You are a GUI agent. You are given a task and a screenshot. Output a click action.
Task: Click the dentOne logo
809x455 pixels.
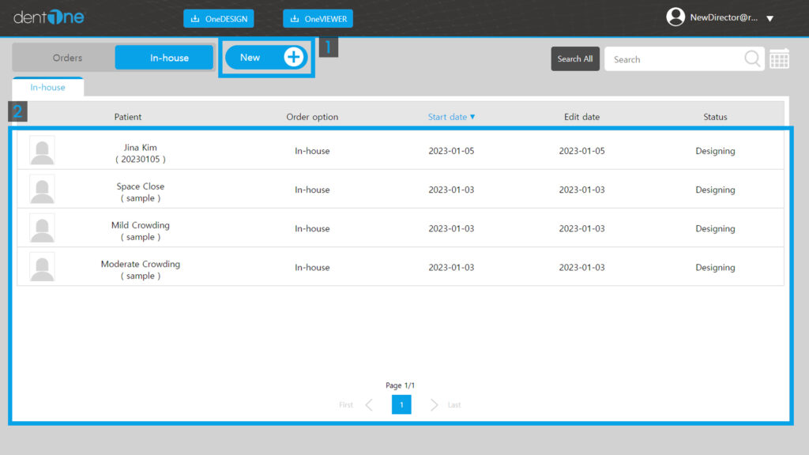48,17
